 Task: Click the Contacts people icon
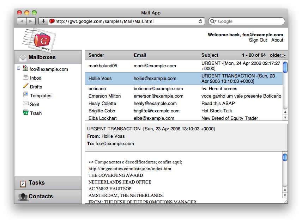[x=23, y=197]
